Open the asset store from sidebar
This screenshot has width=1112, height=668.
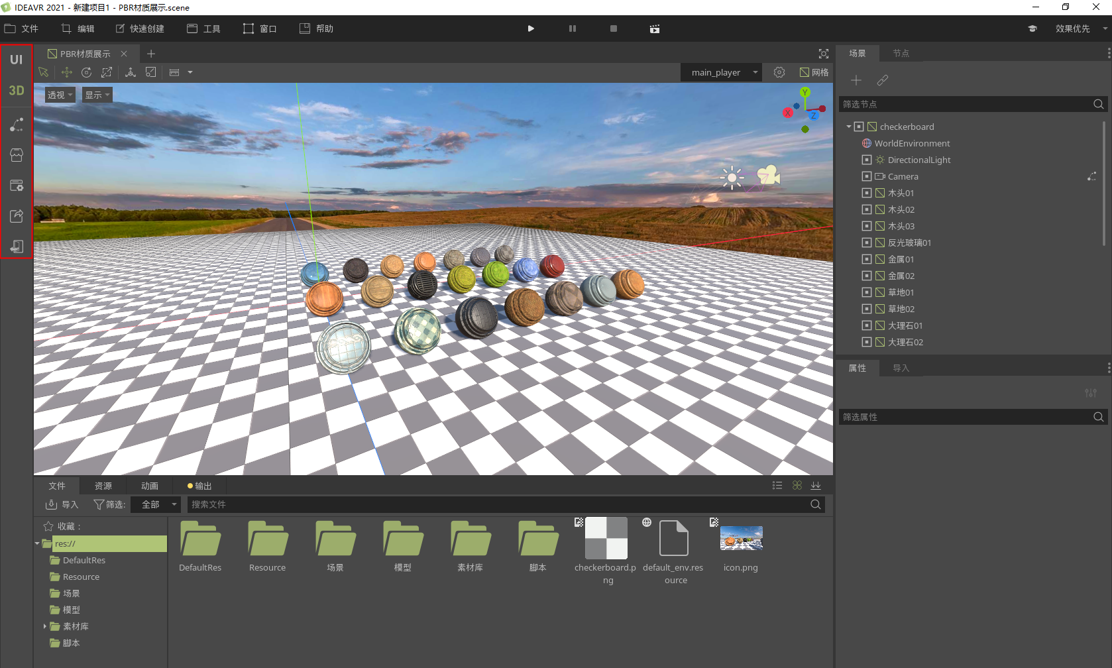click(17, 155)
